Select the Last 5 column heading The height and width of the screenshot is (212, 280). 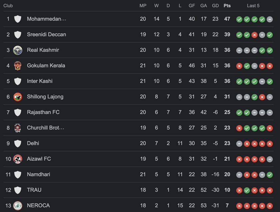tap(254, 5)
